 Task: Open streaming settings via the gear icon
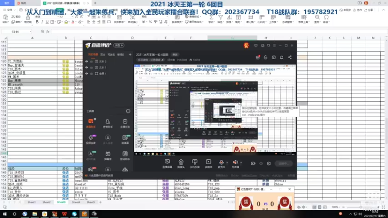269,163
